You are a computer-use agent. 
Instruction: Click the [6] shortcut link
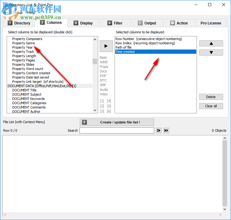tap(109, 111)
